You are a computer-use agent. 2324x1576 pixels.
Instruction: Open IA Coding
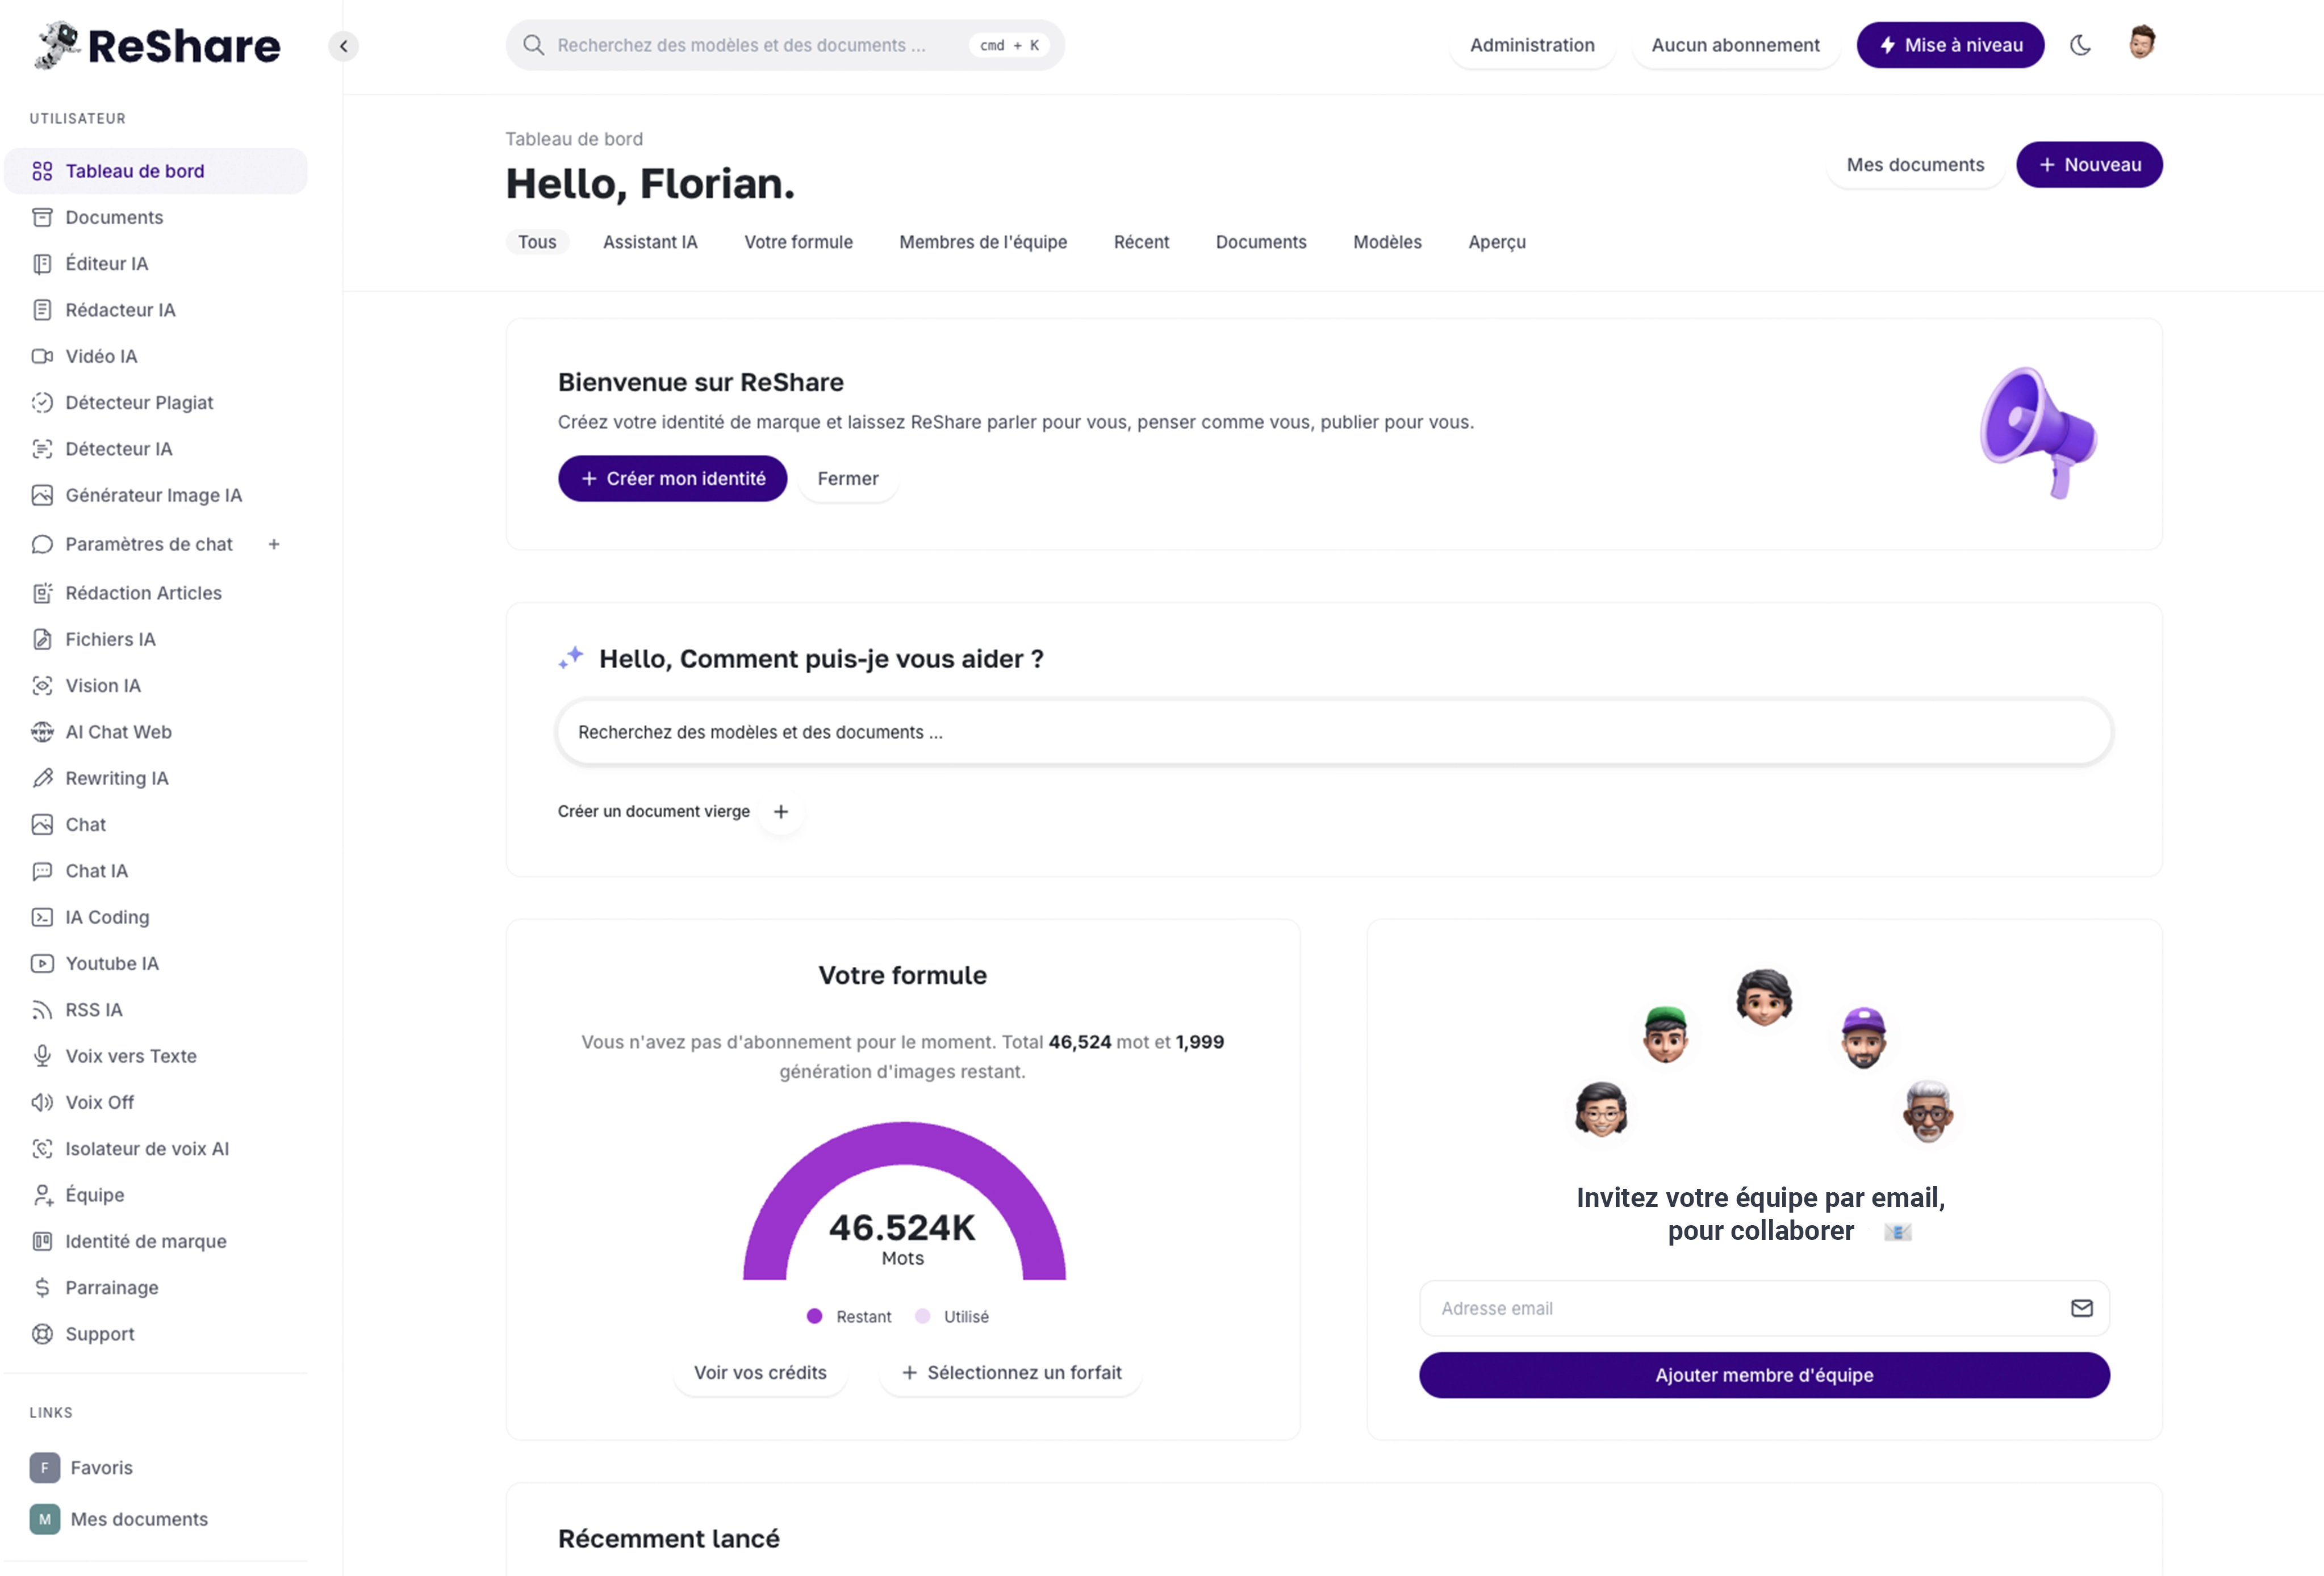(x=155, y=917)
